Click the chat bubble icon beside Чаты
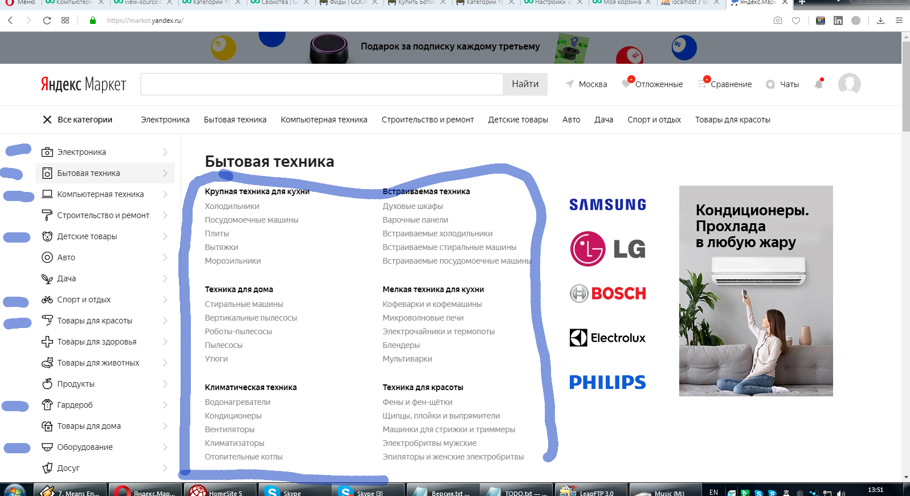910x496 pixels. point(770,84)
